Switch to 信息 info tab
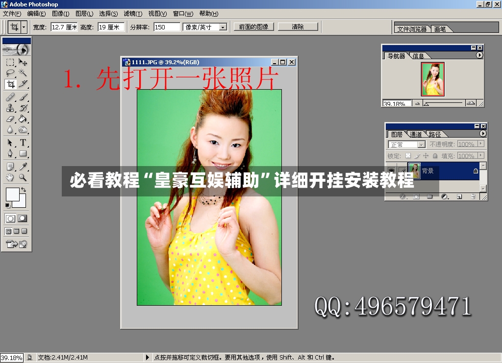The width and height of the screenshot is (502, 363). [418, 56]
